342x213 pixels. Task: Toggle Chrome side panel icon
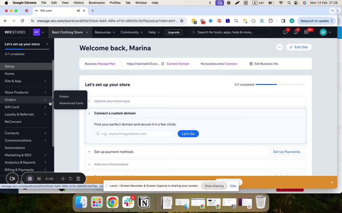[x=283, y=21]
